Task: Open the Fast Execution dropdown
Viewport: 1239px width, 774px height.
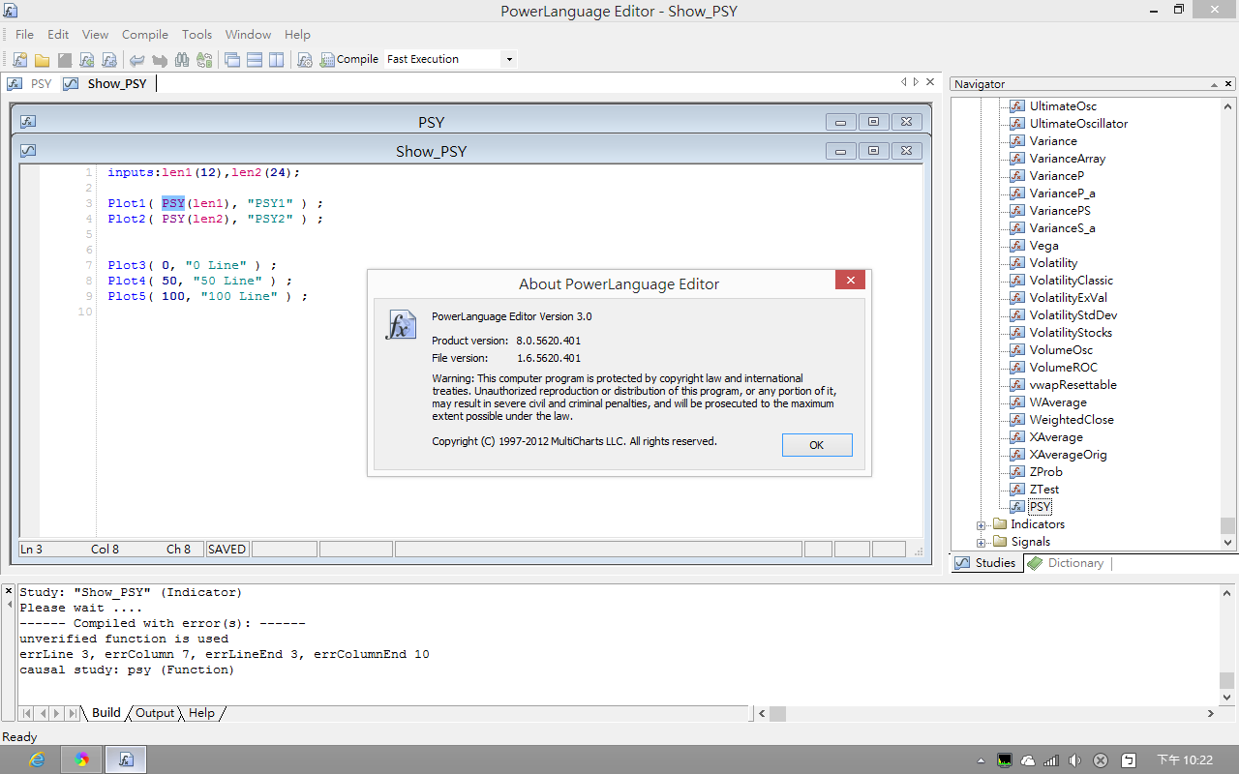Action: (x=508, y=59)
